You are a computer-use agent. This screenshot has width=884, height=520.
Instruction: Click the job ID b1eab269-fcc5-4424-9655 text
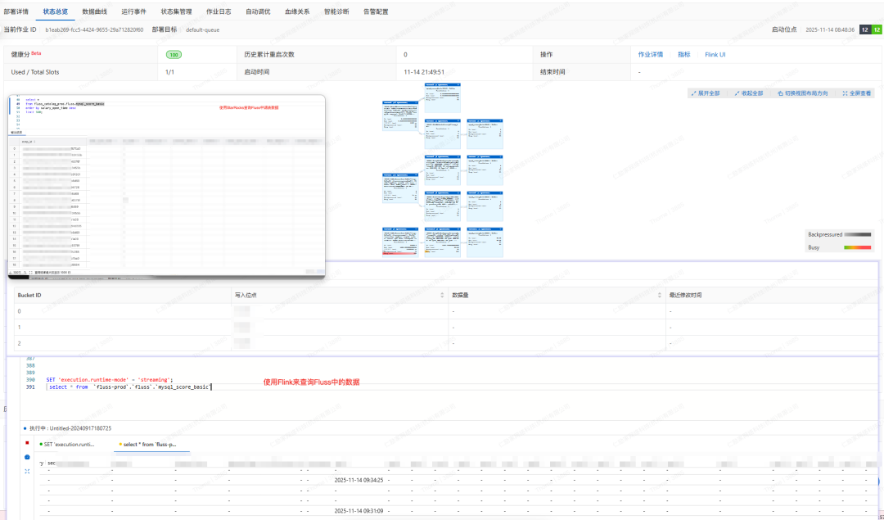94,30
